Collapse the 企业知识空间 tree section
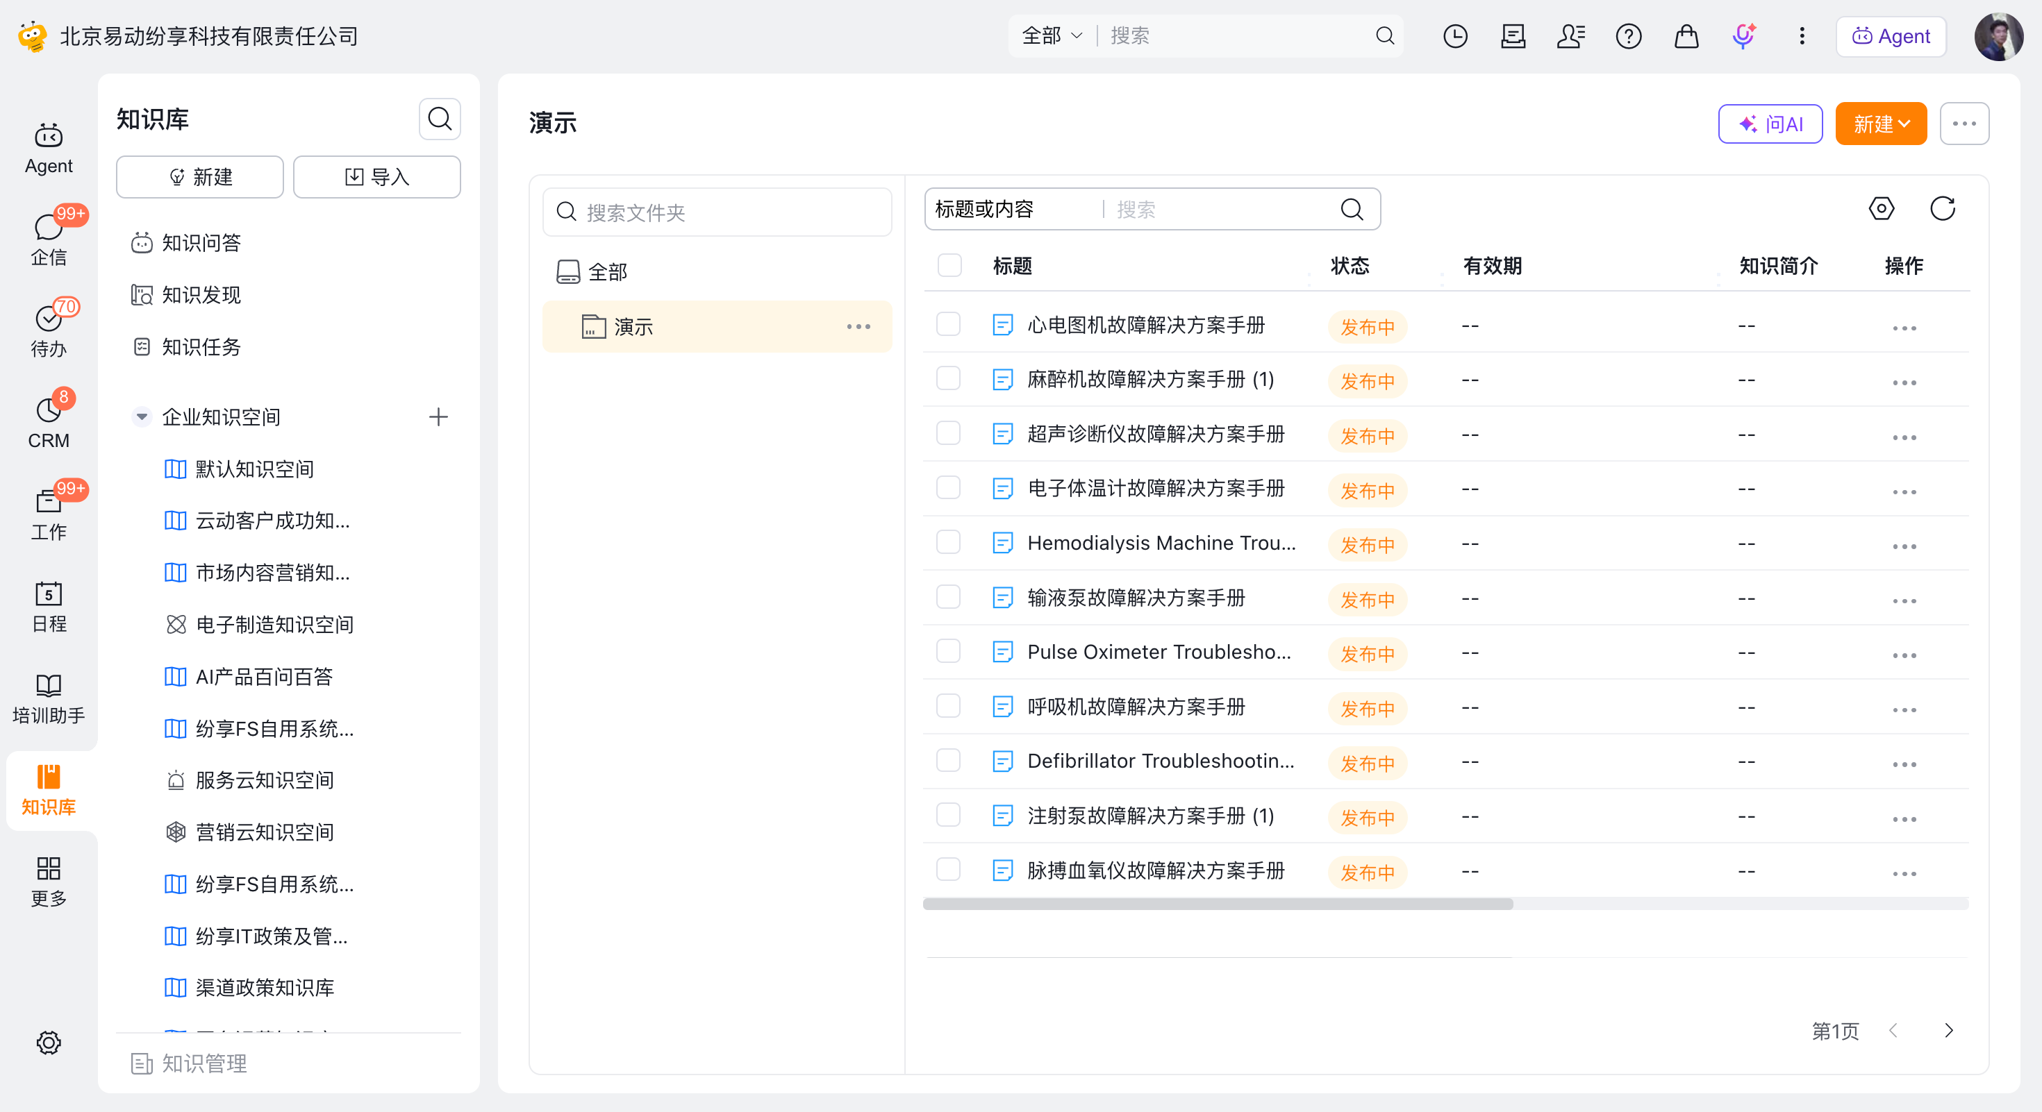 [x=142, y=416]
